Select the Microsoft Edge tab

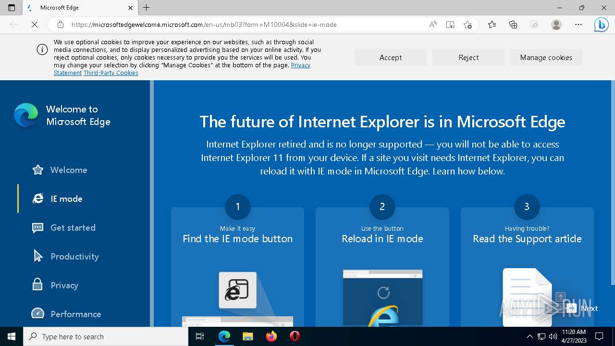click(x=80, y=8)
